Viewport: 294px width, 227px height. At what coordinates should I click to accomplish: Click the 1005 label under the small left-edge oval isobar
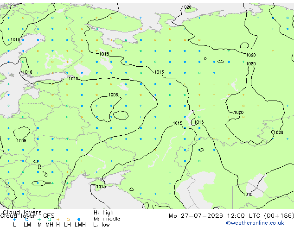click(x=21, y=140)
